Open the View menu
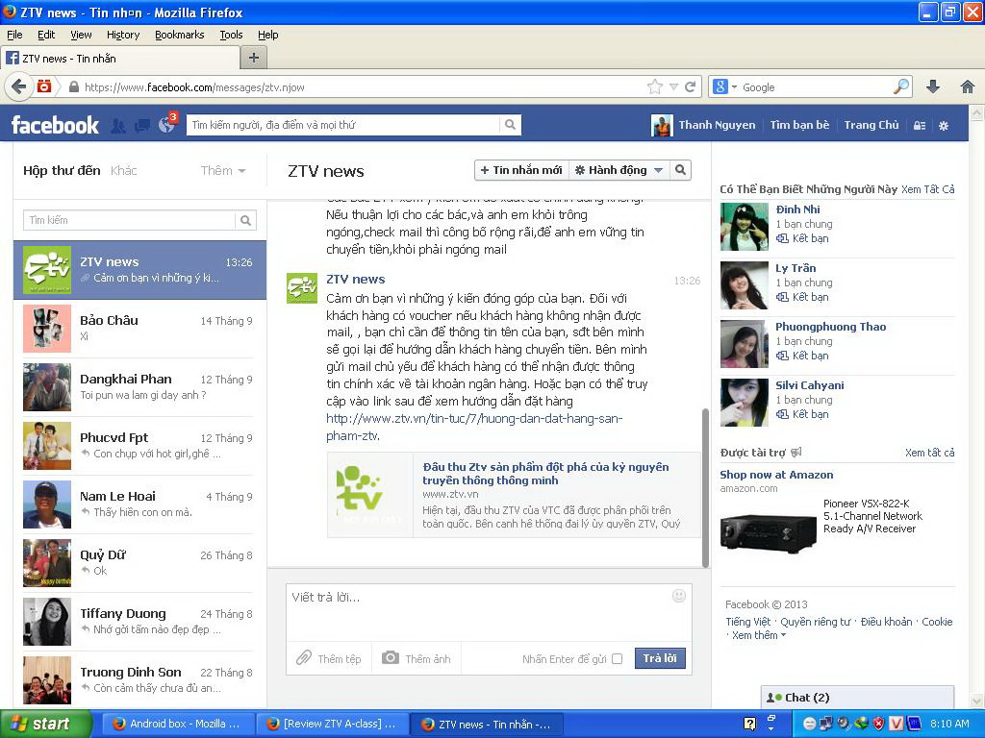 click(81, 35)
